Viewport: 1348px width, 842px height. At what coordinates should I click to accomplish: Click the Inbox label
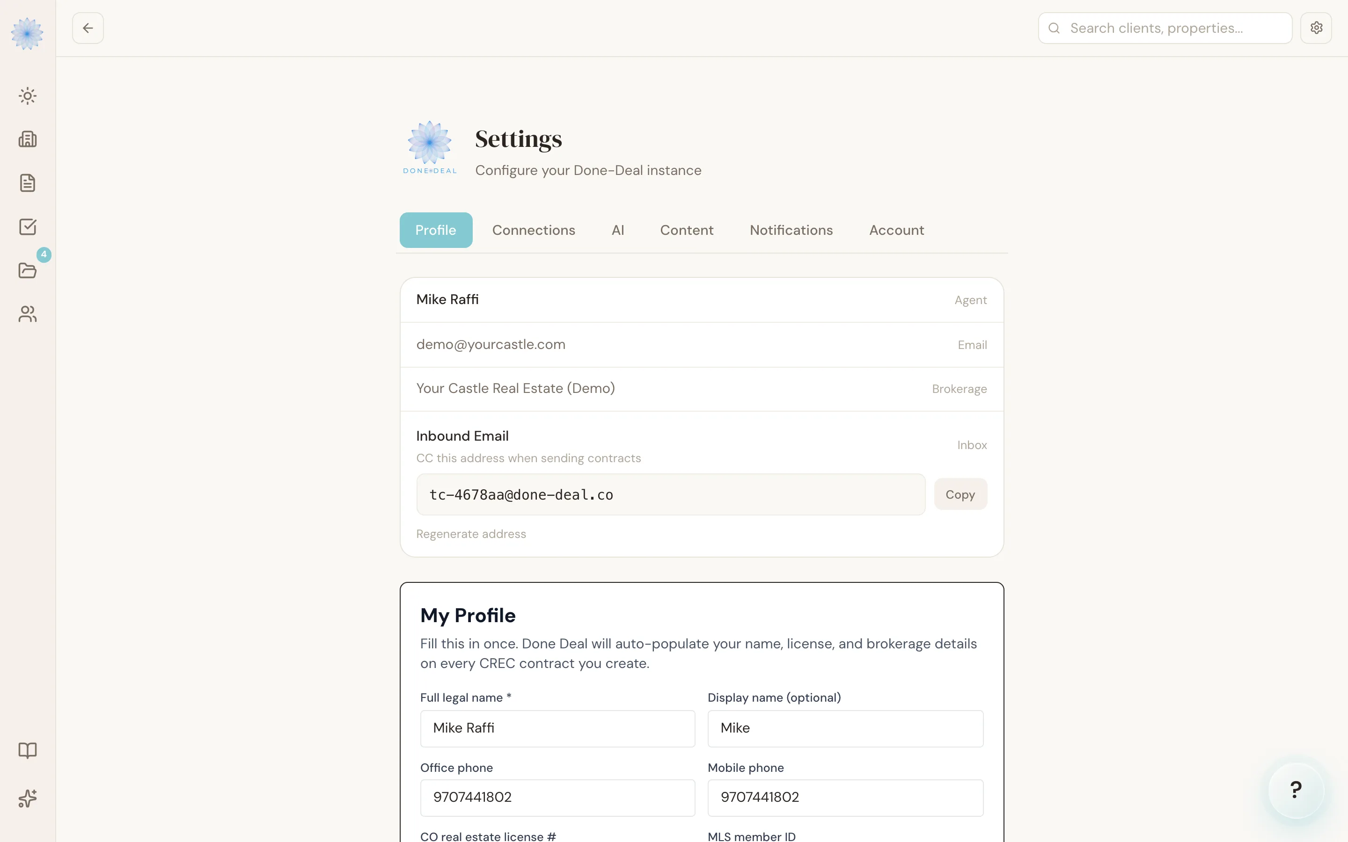point(972,445)
